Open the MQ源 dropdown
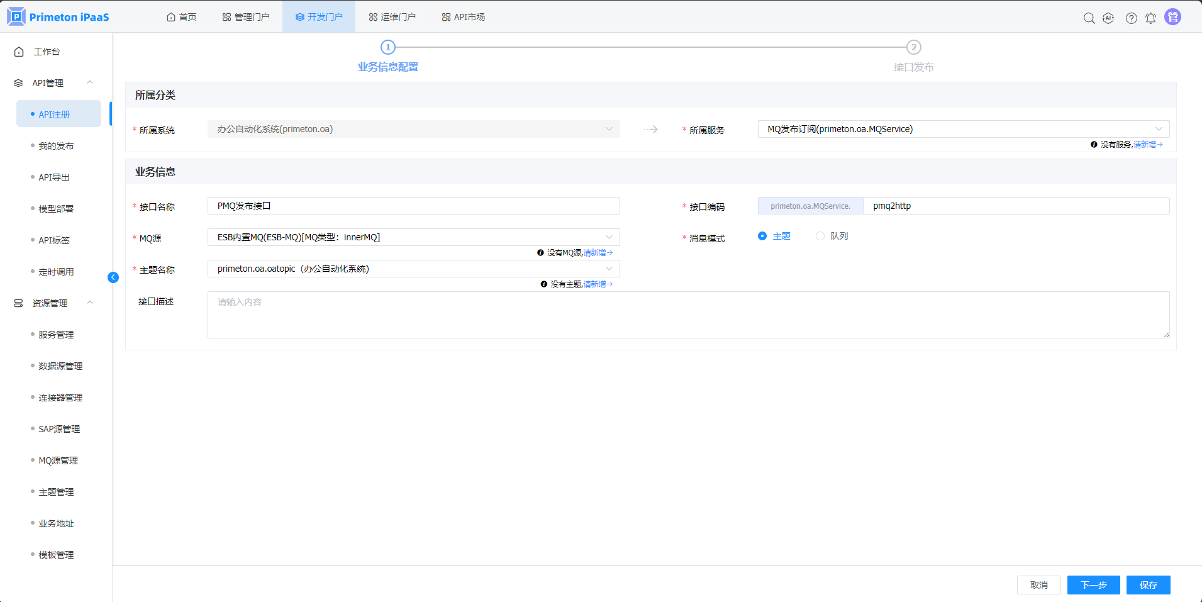Image resolution: width=1202 pixels, height=602 pixels. [413, 237]
